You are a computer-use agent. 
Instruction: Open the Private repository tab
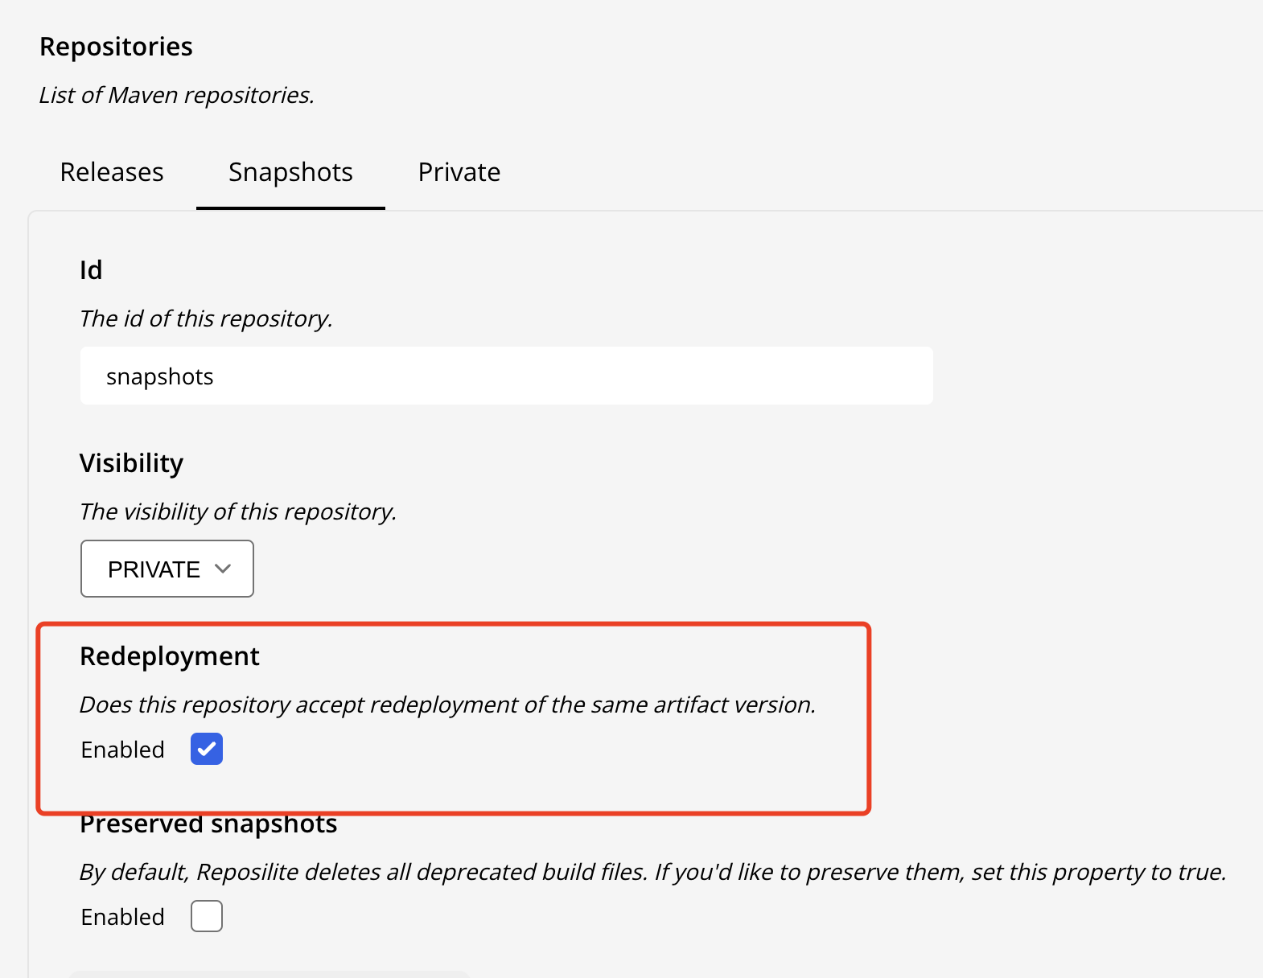[x=459, y=172]
